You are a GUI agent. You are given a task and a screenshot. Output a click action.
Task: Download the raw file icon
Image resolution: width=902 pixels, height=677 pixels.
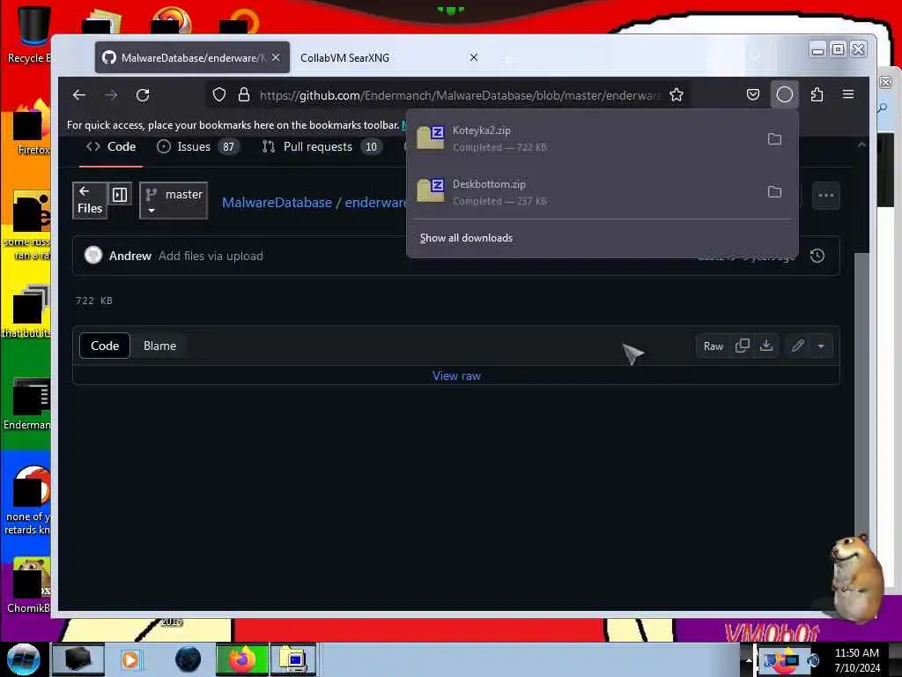[766, 346]
